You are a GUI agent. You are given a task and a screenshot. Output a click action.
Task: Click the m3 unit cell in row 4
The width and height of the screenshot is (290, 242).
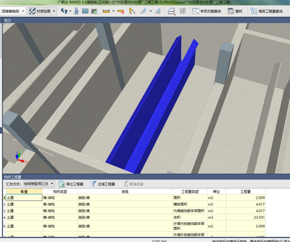click(217, 217)
